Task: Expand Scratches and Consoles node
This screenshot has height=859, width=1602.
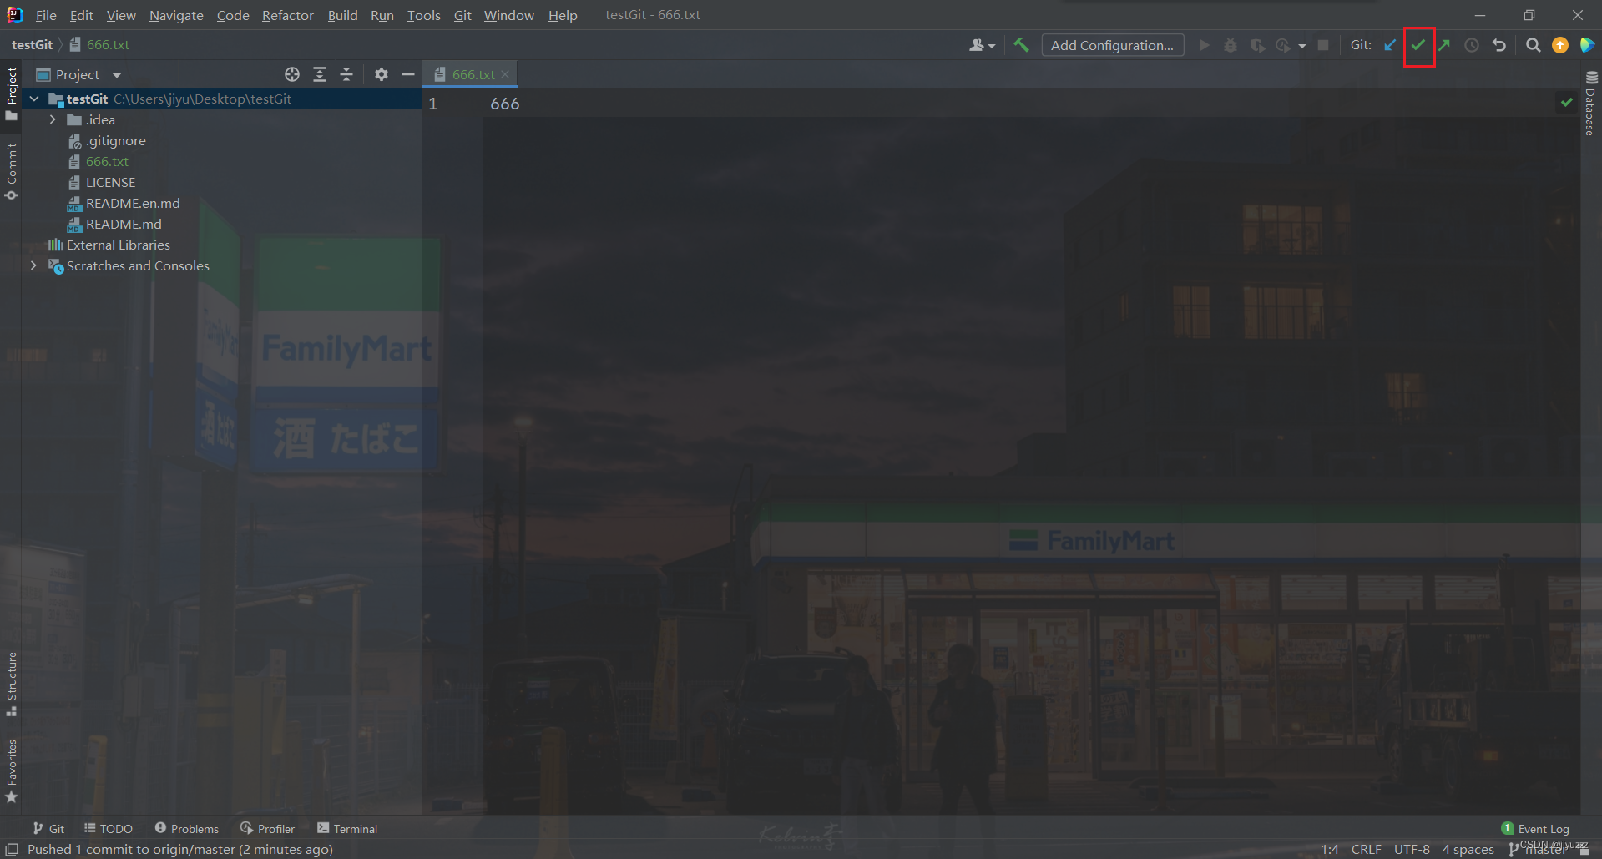Action: tap(33, 265)
